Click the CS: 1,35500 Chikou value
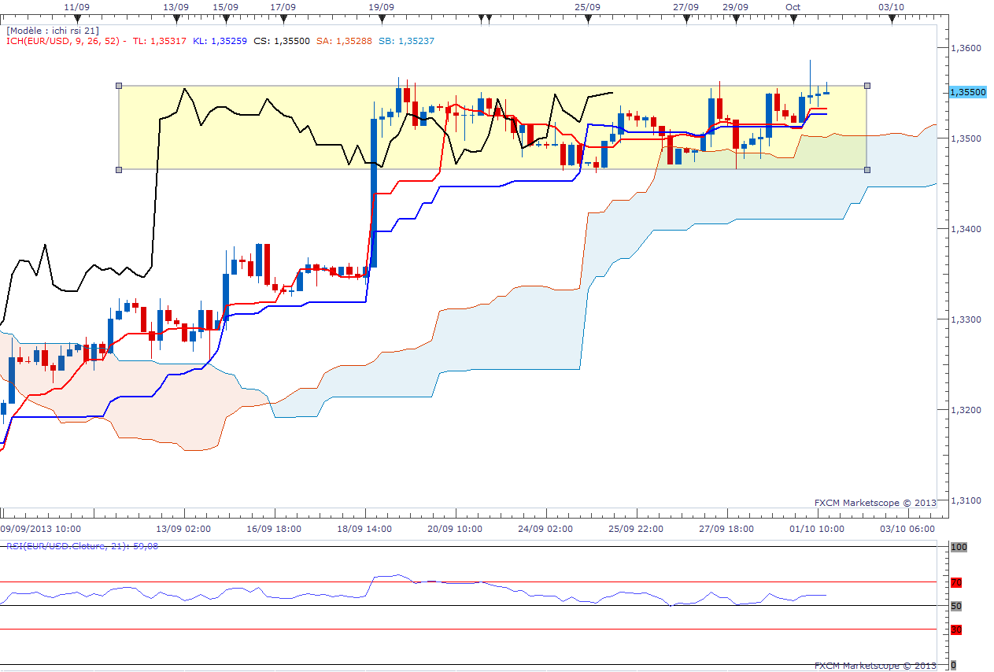The height and width of the screenshot is (672, 994). pyautogui.click(x=282, y=40)
